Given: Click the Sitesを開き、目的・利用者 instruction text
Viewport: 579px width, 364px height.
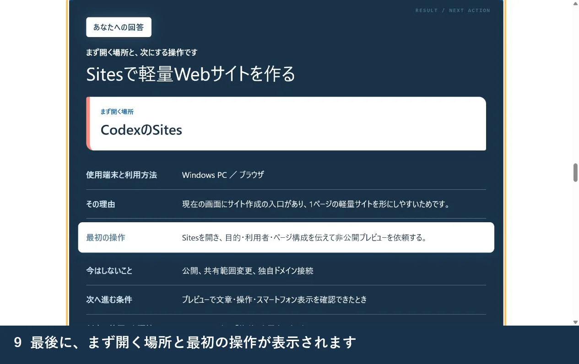Looking at the screenshot, I should [304, 237].
